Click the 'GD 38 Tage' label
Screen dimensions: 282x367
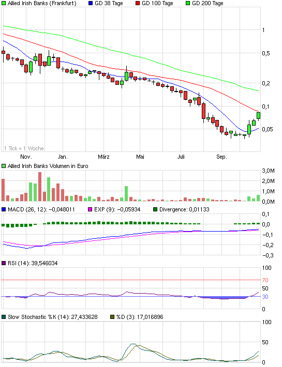tap(109, 3)
